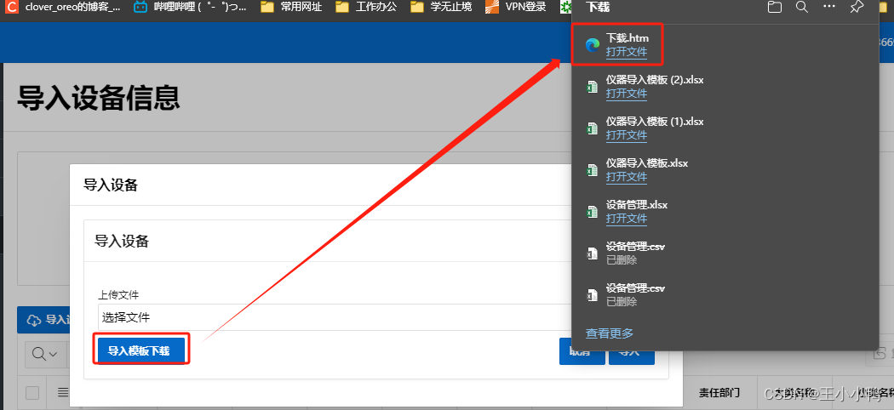Click the Excel icon beside 设备管理.xlsx
This screenshot has width=894, height=410.
[x=593, y=211]
